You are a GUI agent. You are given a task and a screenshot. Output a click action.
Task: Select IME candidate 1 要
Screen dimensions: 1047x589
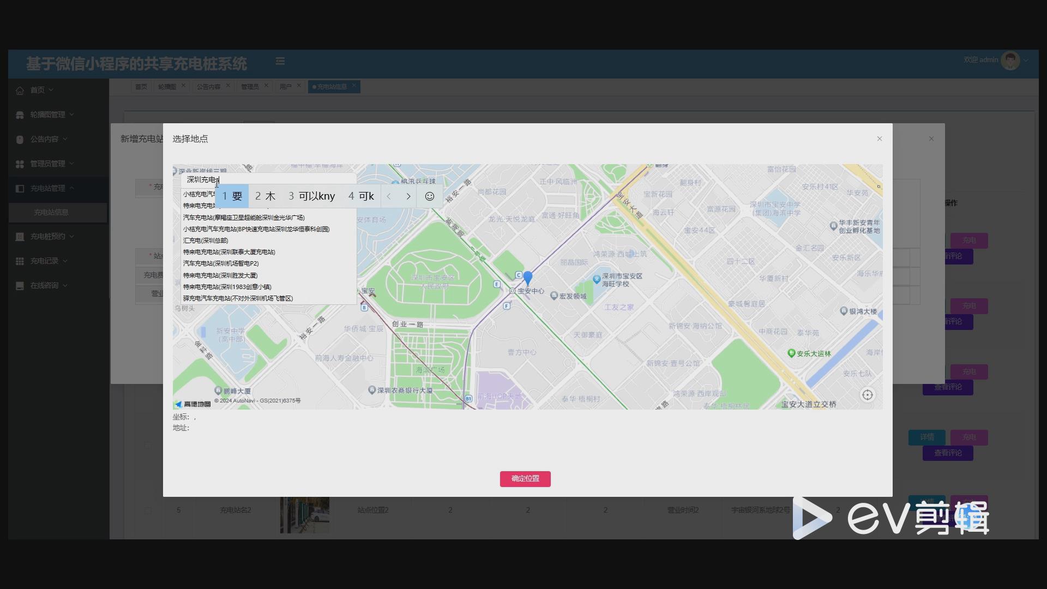coord(232,196)
